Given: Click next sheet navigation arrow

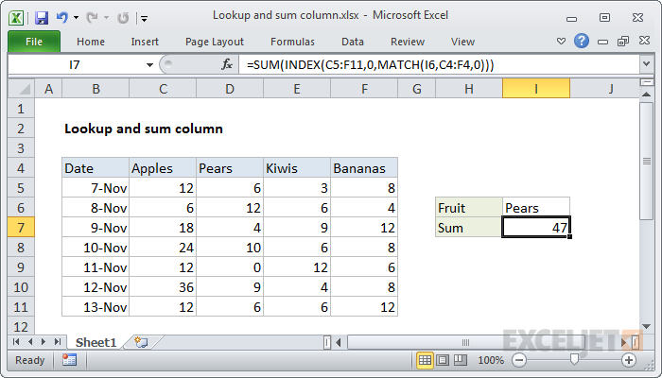Looking at the screenshot, I should pos(44,342).
